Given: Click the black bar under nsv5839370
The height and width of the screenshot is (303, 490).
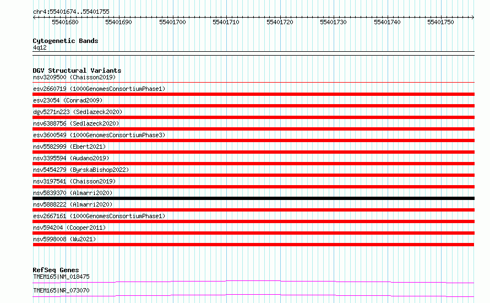Looking at the screenshot, I should click(253, 198).
